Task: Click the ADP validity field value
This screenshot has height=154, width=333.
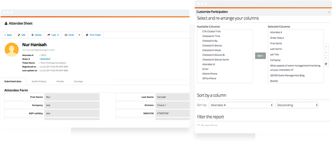Action: (x=72, y=113)
